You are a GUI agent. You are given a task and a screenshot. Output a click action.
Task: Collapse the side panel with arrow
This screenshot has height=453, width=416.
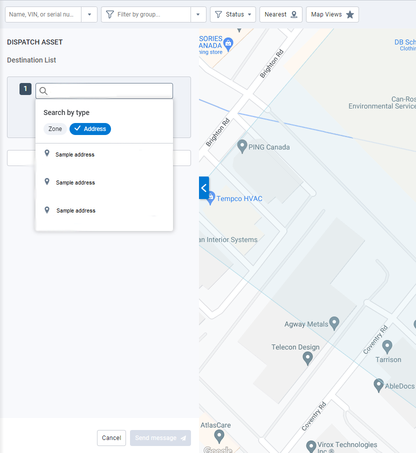[x=203, y=188]
